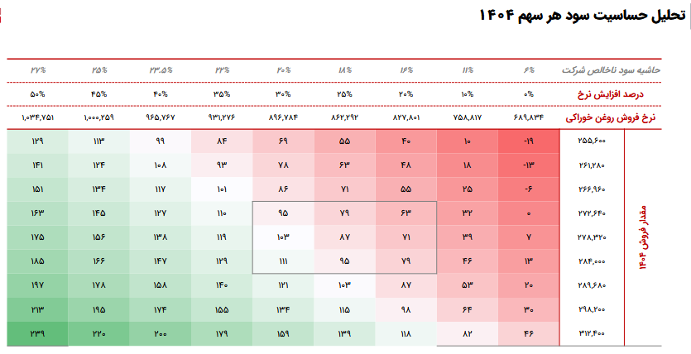The width and height of the screenshot is (691, 354).
Task: Click the red cell showing -13
Action: (529, 165)
